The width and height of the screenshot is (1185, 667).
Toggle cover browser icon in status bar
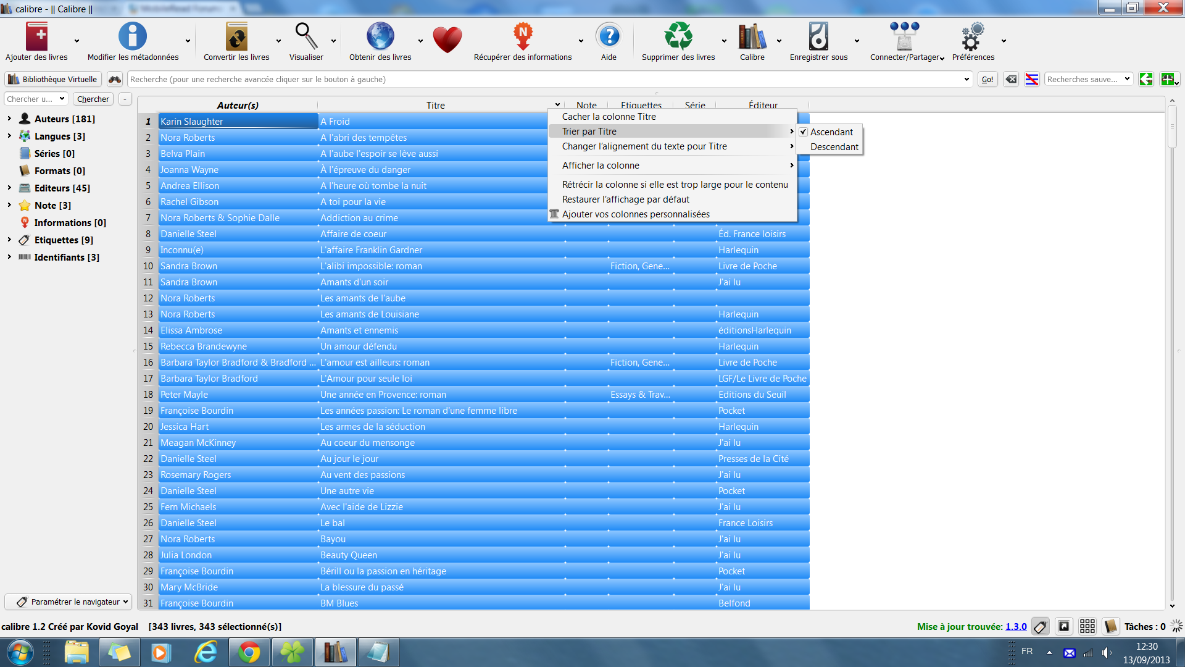coord(1064,626)
